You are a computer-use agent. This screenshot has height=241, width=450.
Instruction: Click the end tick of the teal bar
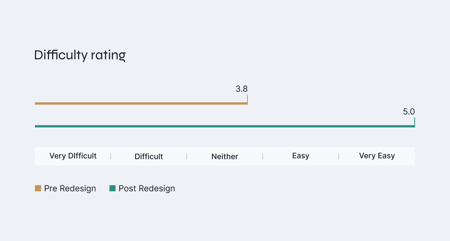[x=414, y=122]
